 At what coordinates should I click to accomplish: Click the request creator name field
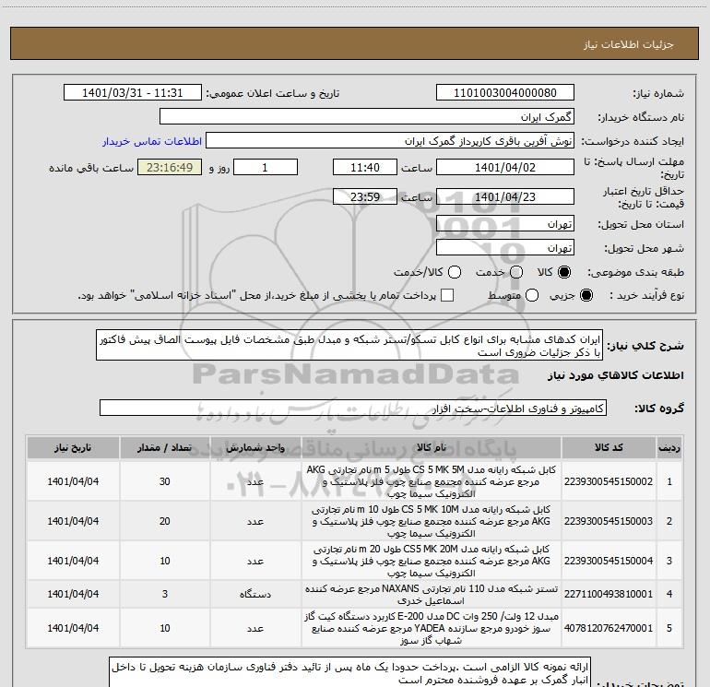click(x=390, y=141)
